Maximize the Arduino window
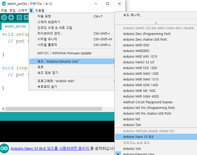The height and width of the screenshot is (155, 197). coord(108,4)
